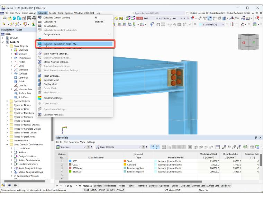Toggle the second selection sync icon in Materials toolbar
This screenshot has width=263, height=197.
point(157,147)
